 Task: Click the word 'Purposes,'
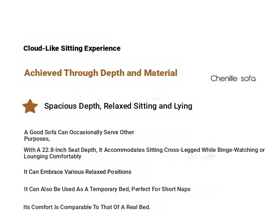pyautogui.click(x=37, y=139)
